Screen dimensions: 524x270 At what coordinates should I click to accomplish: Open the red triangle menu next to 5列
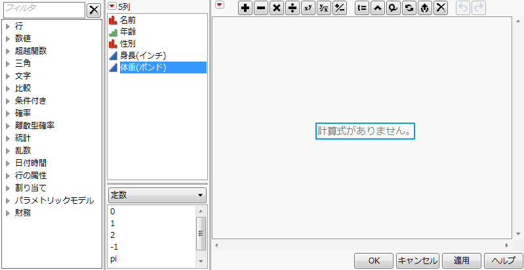point(112,7)
